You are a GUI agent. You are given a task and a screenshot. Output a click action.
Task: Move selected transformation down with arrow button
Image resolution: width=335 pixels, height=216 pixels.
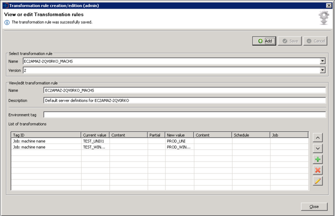[x=318, y=149]
